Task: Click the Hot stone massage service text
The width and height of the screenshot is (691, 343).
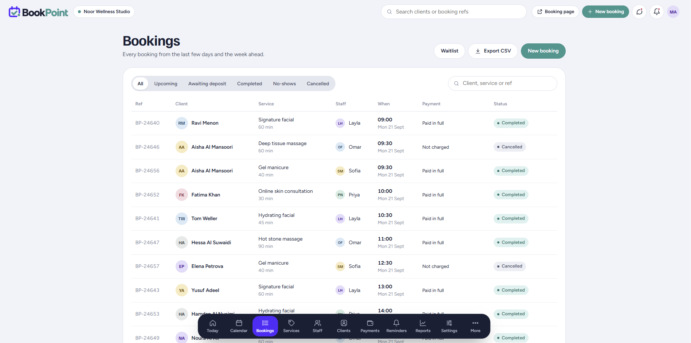Action: (280, 239)
